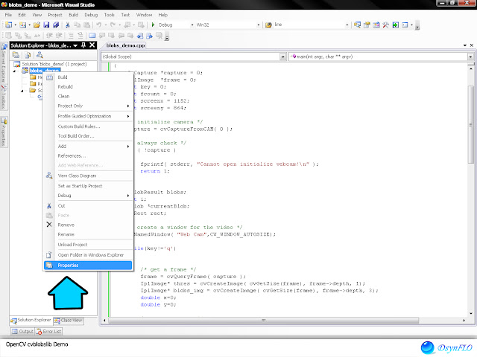477x357 pixels.
Task: Open the Debug configuration dropdown
Action: [192, 25]
